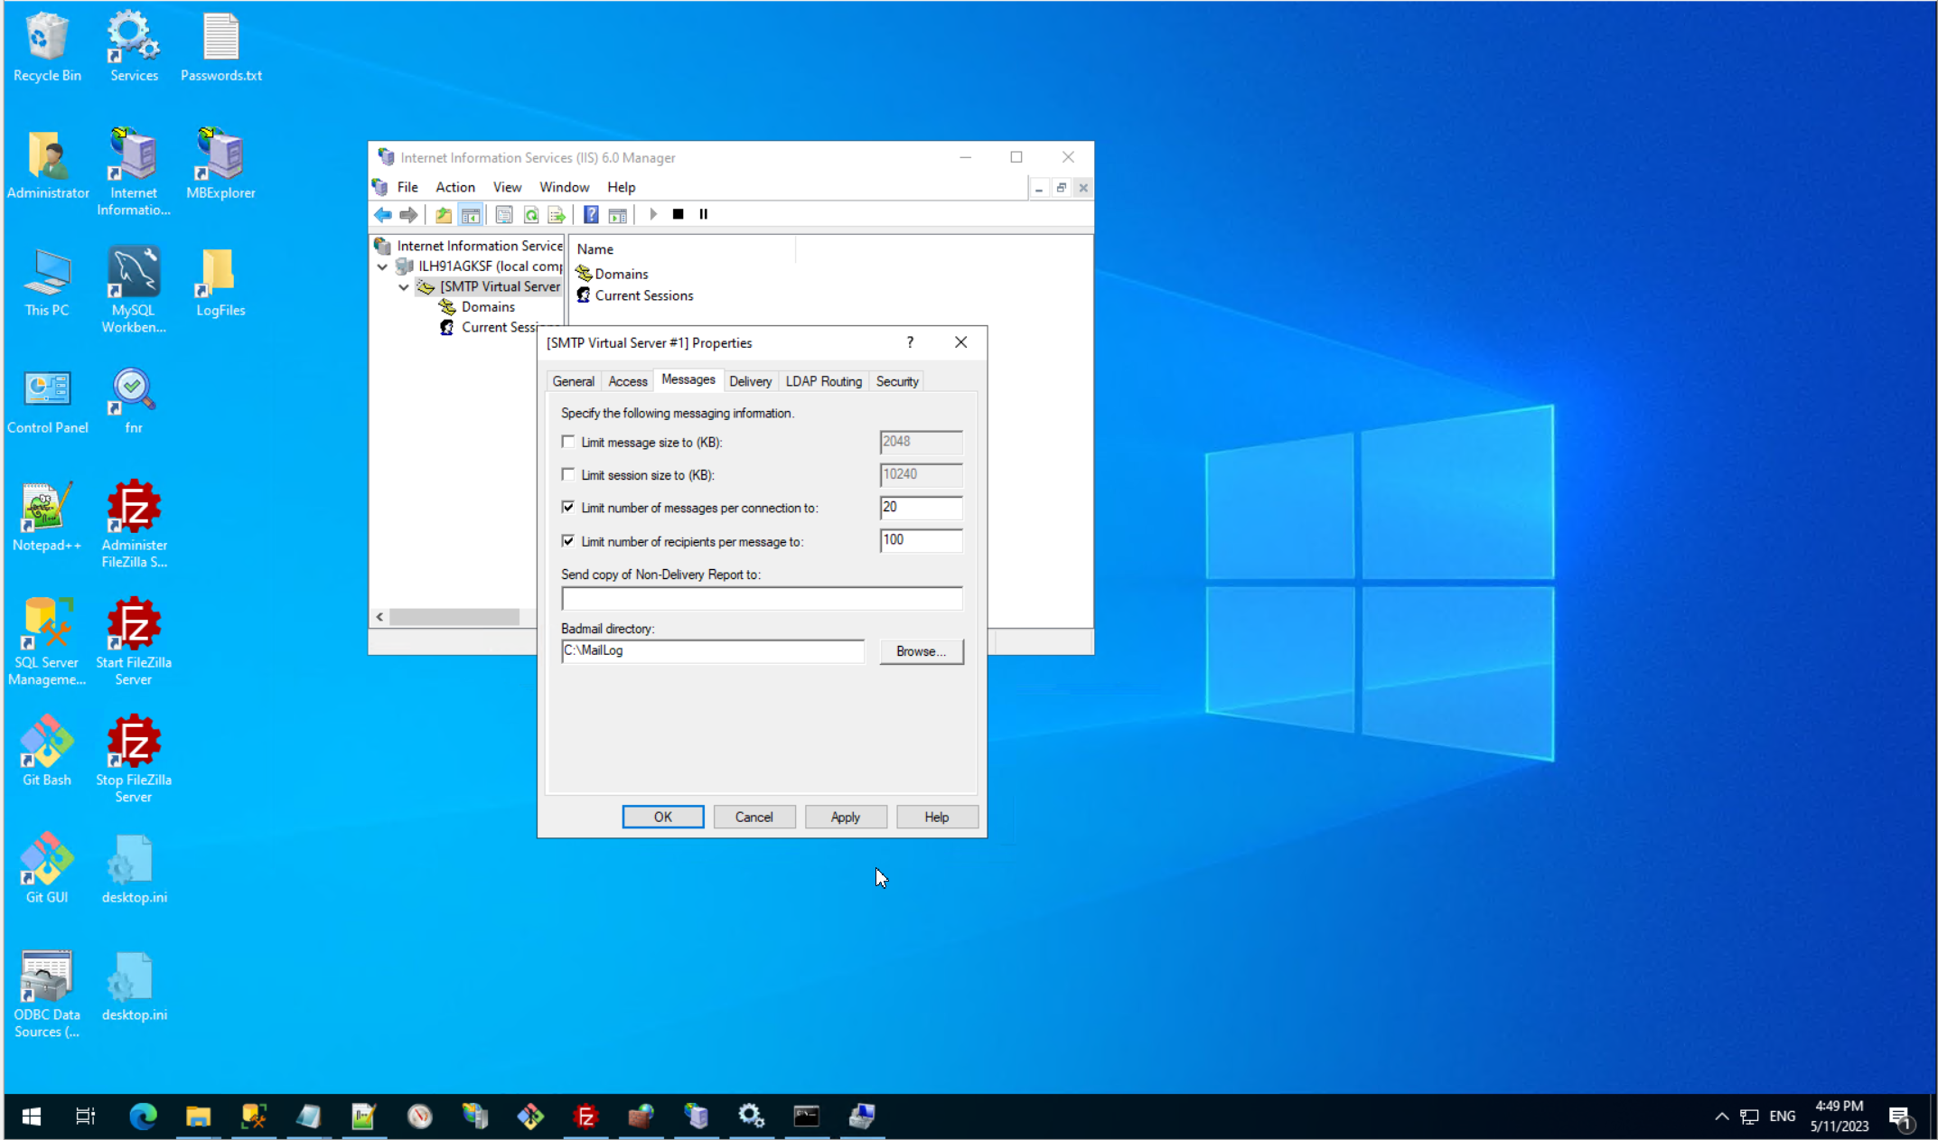This screenshot has width=1938, height=1140.
Task: Enable Limit message size to (KB) checkbox
Action: click(568, 442)
